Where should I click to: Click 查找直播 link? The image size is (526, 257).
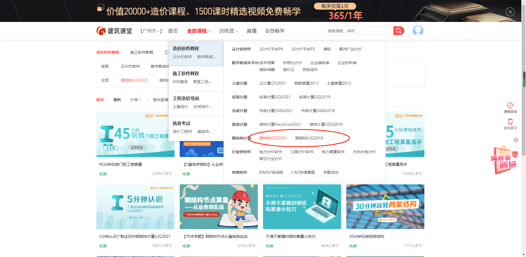161,100
